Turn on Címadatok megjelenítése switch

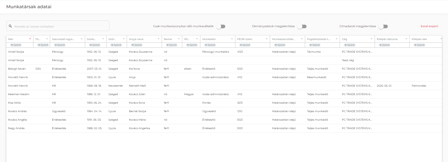[383, 27]
